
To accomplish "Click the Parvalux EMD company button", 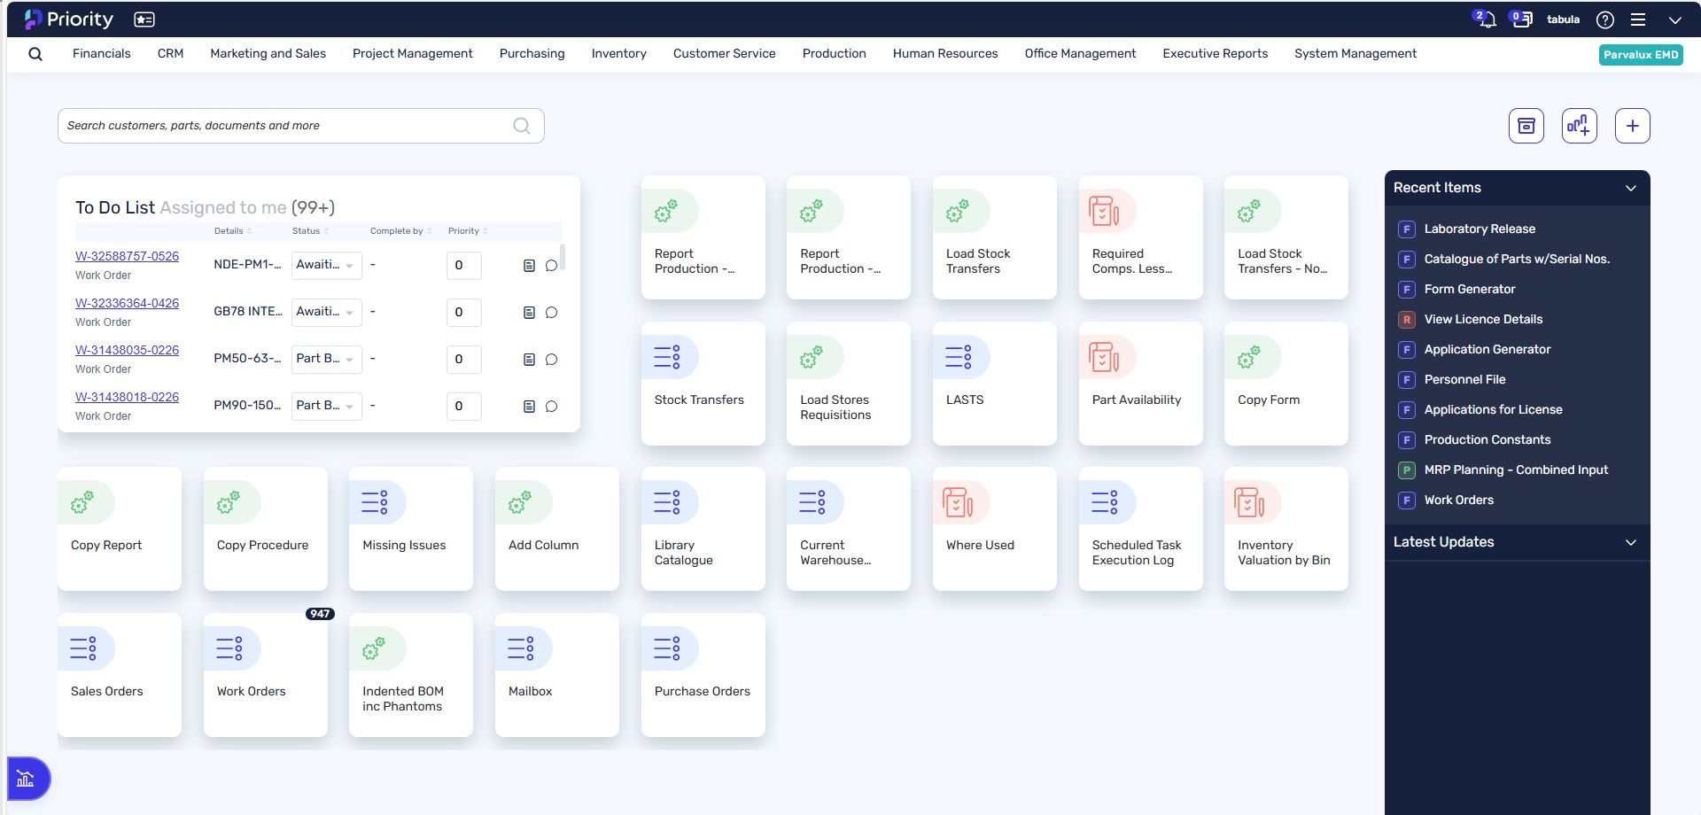I will point(1641,55).
